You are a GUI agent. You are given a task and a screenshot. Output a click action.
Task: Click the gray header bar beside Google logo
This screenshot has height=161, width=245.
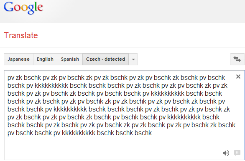144,11
